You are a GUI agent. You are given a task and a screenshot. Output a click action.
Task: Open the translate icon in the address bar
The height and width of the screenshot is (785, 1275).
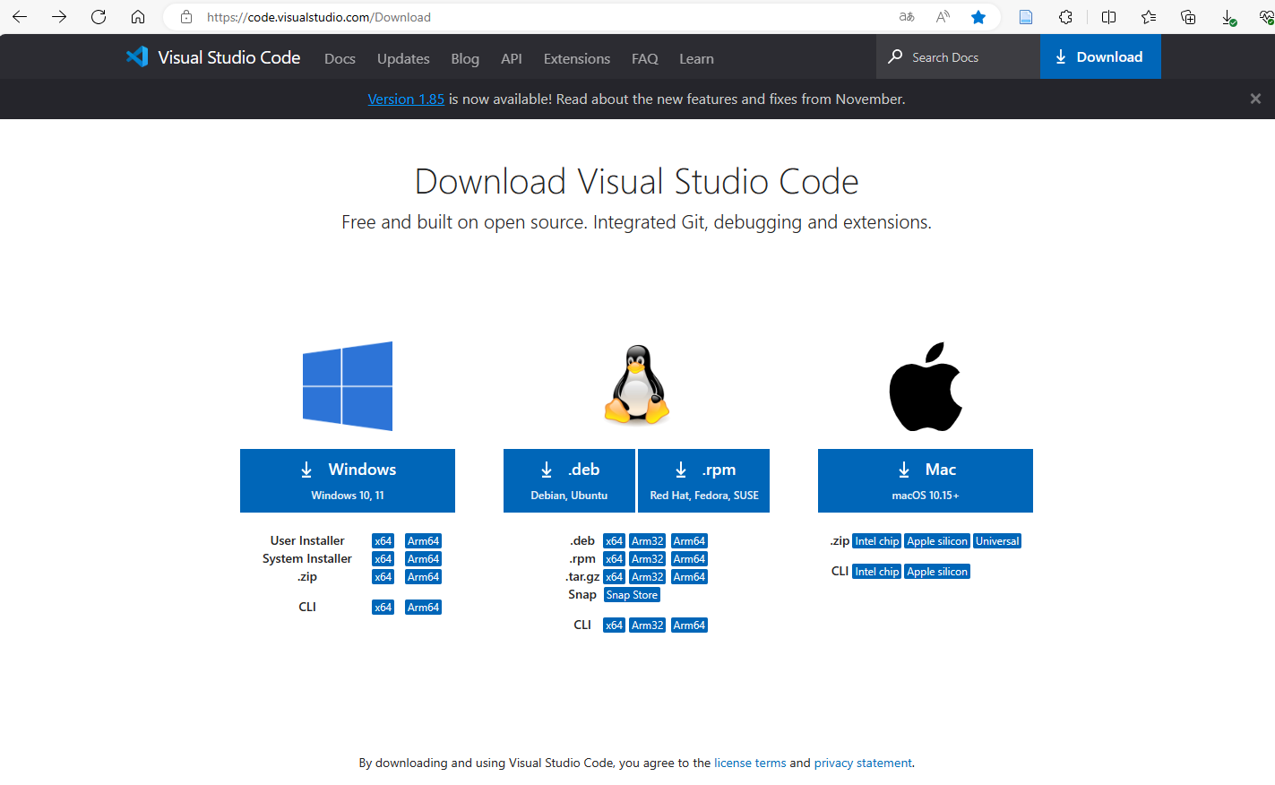[907, 17]
